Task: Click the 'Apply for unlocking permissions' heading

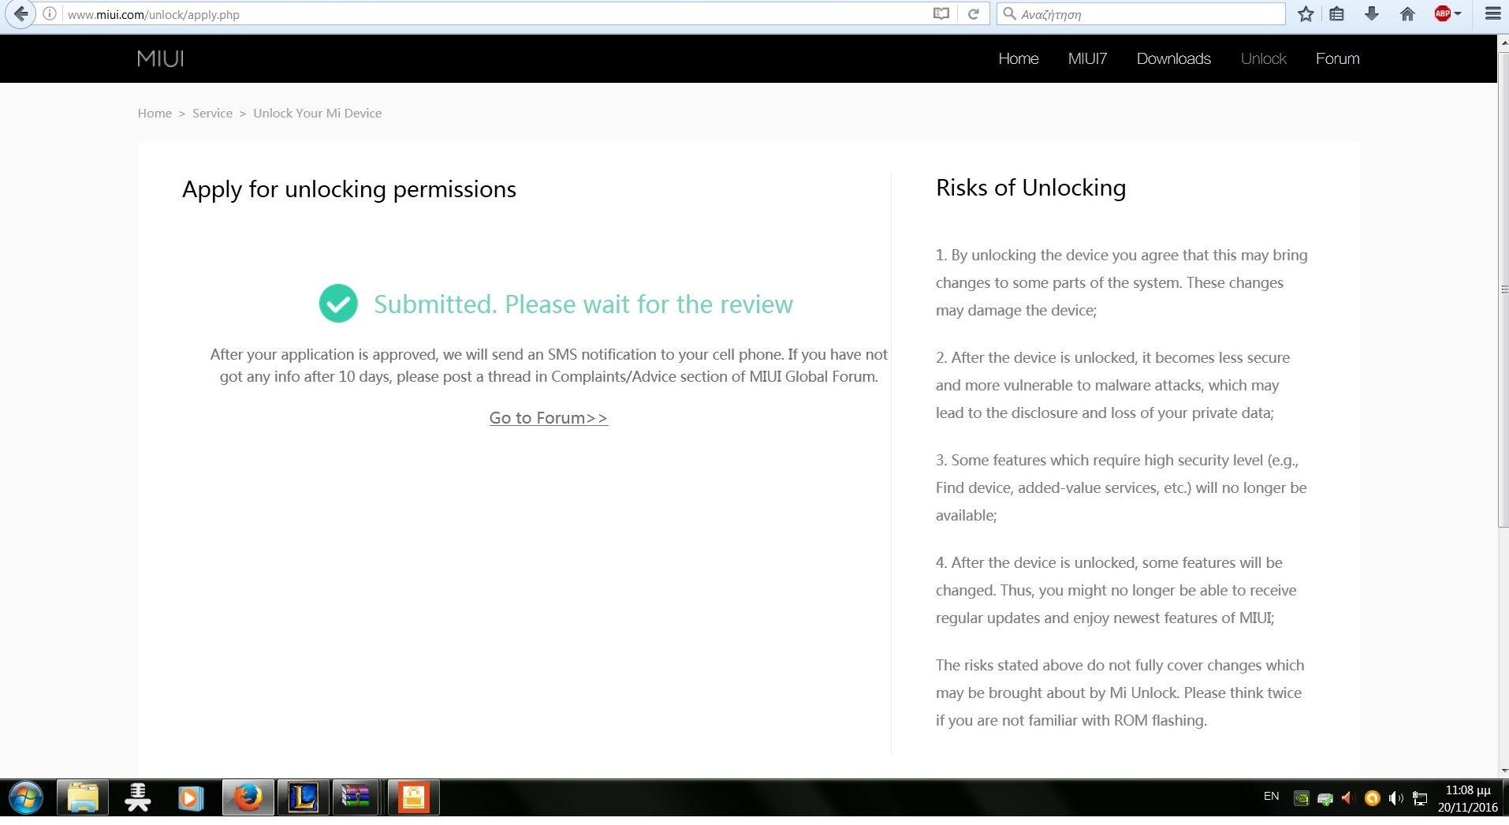Action: 349,189
